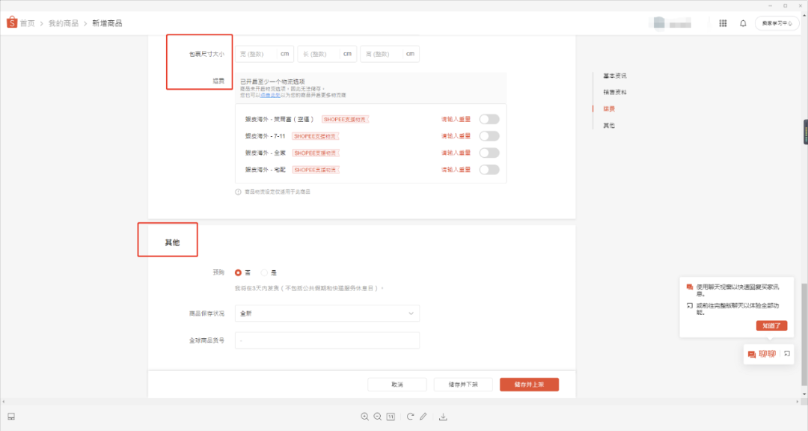
Task: Dismiss the chat tip with 知道了
Action: [771, 325]
